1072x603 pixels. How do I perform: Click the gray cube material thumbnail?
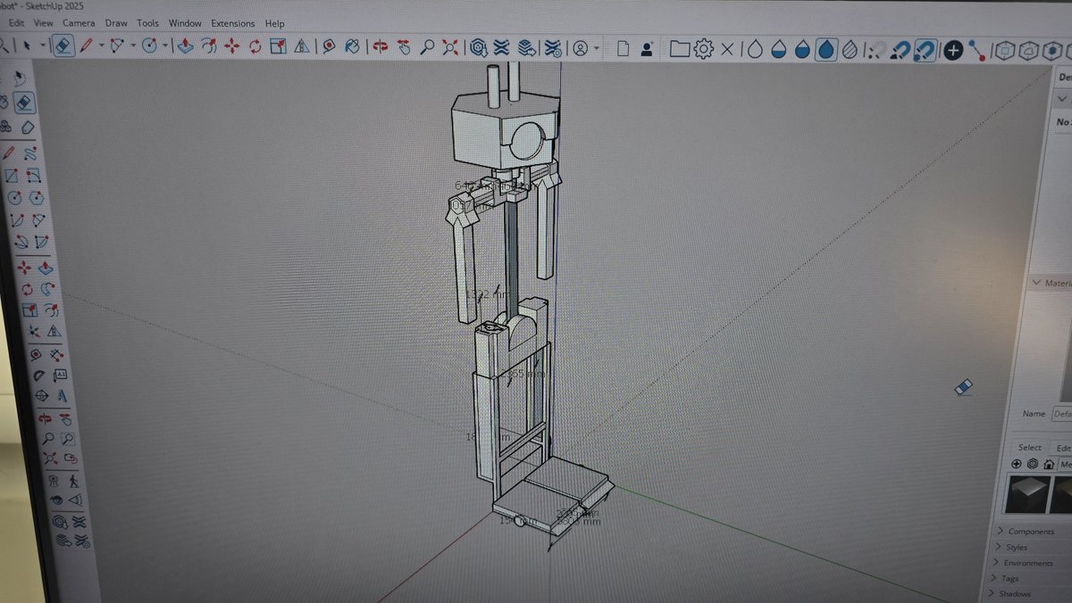[x=1026, y=493]
